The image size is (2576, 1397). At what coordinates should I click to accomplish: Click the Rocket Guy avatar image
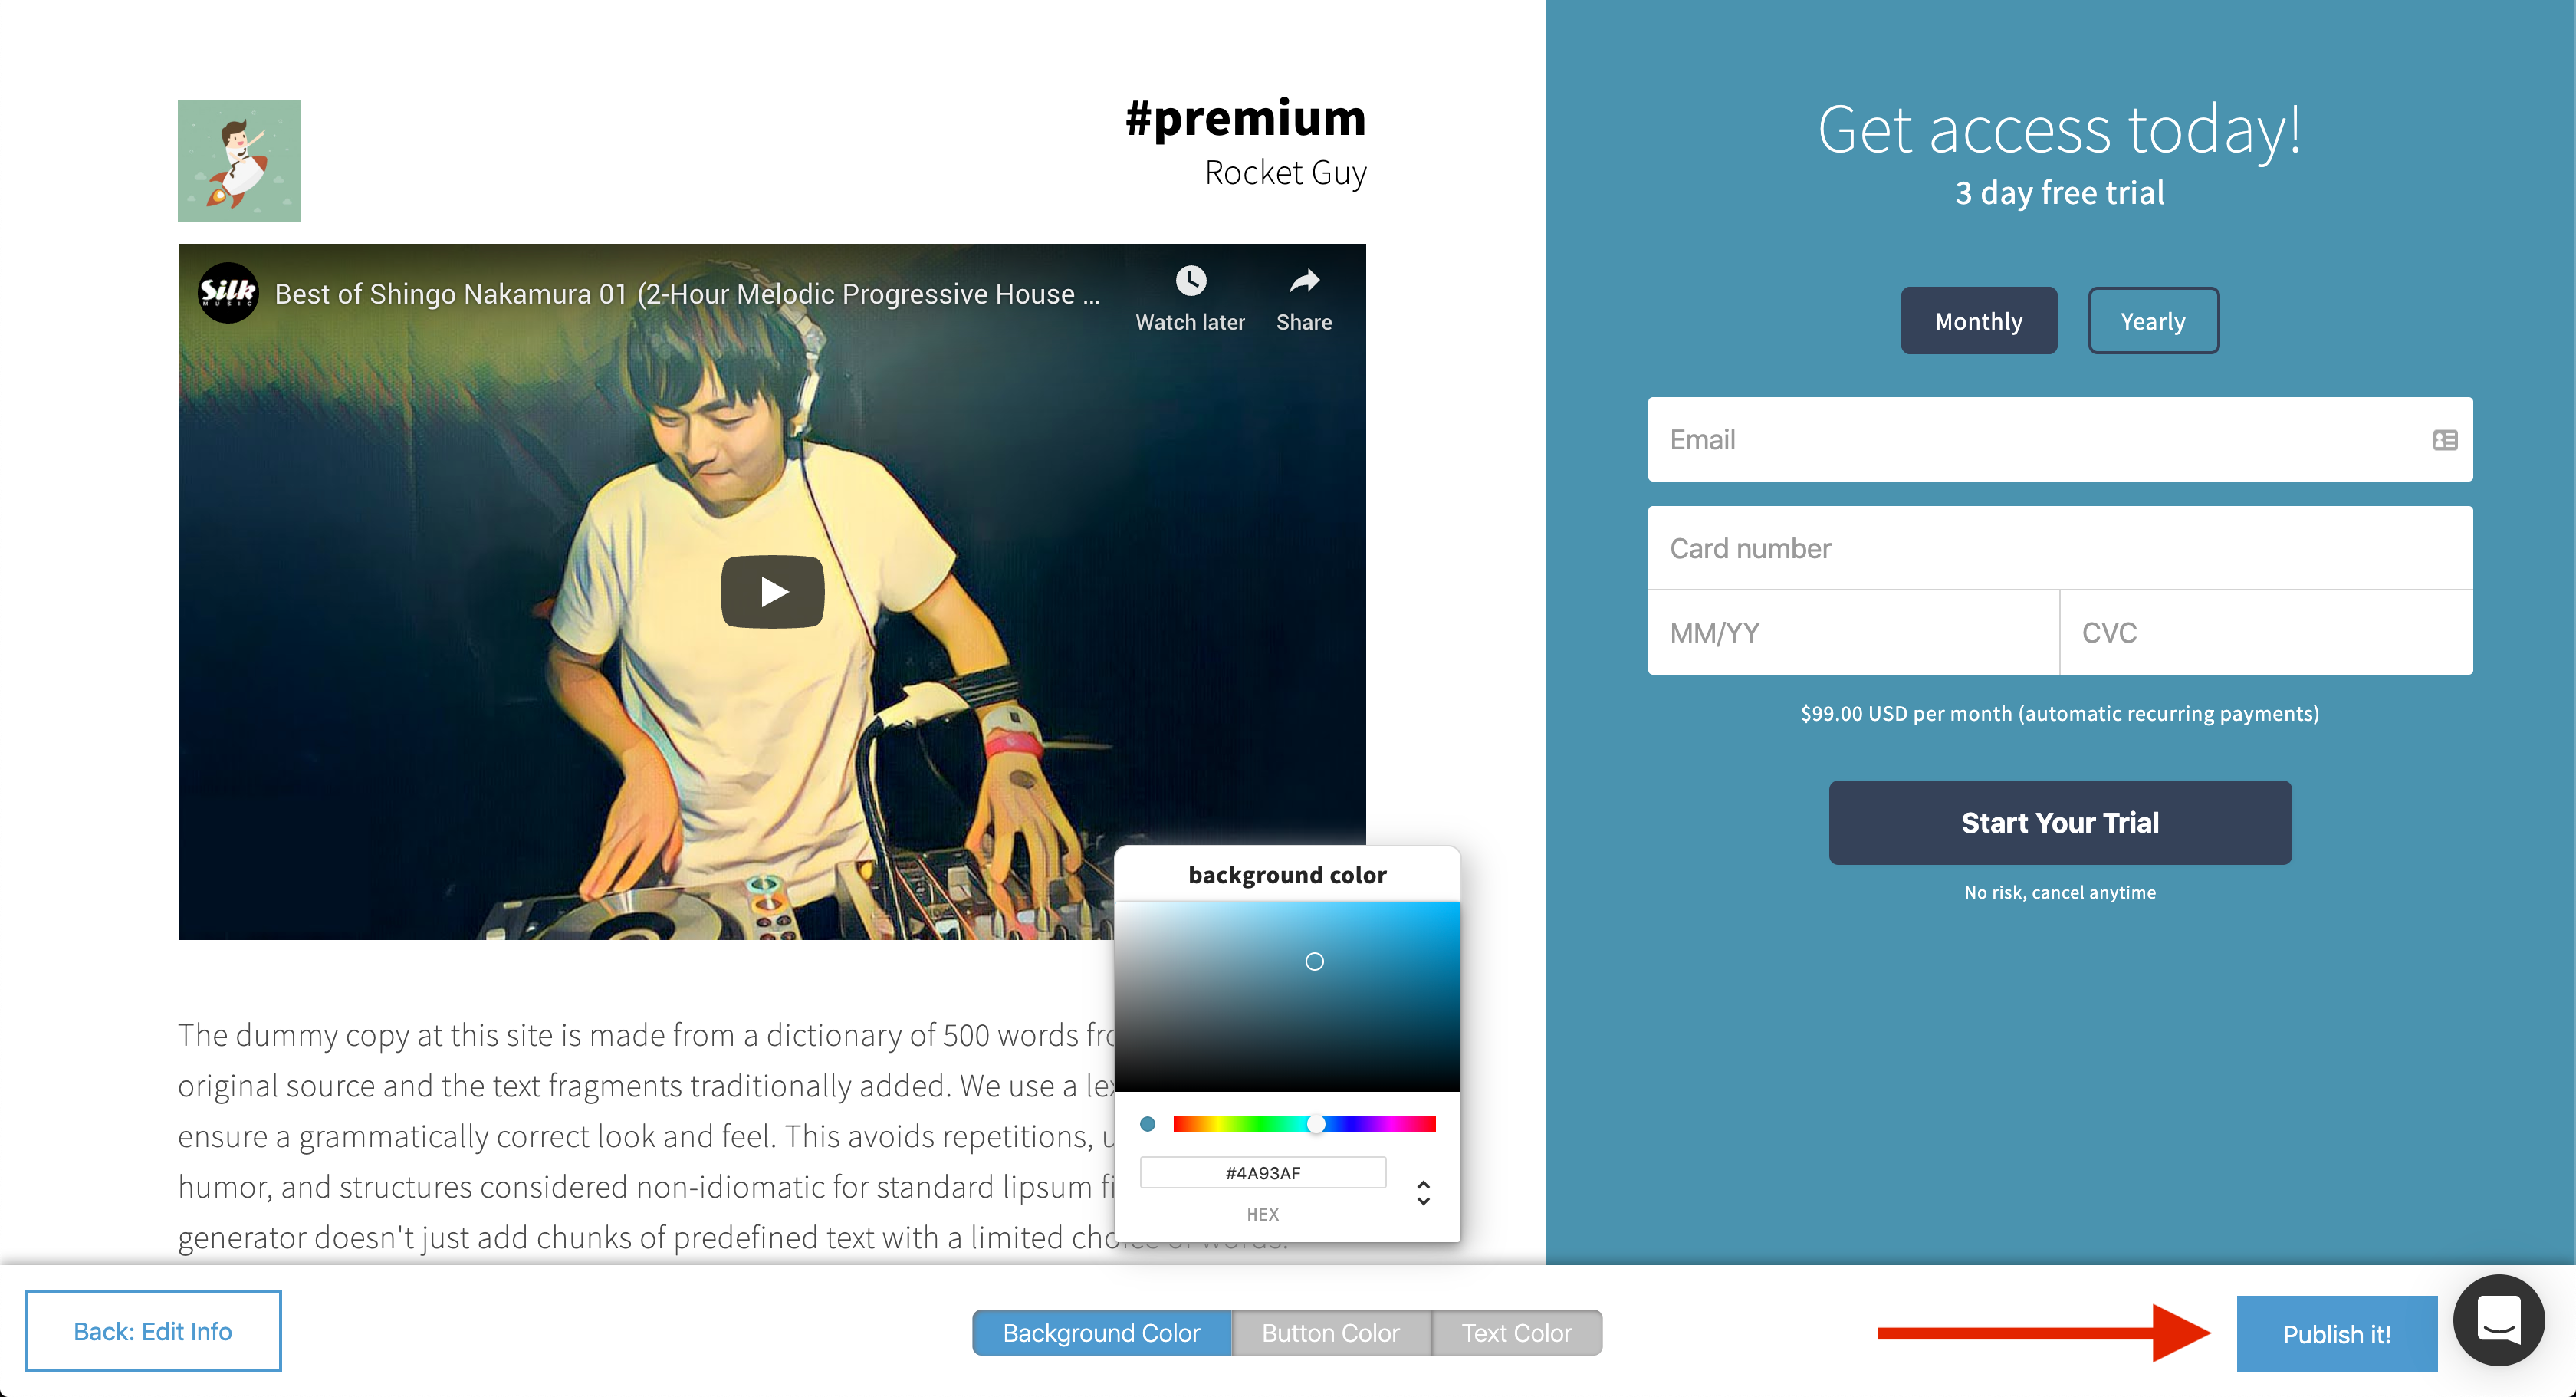[239, 160]
